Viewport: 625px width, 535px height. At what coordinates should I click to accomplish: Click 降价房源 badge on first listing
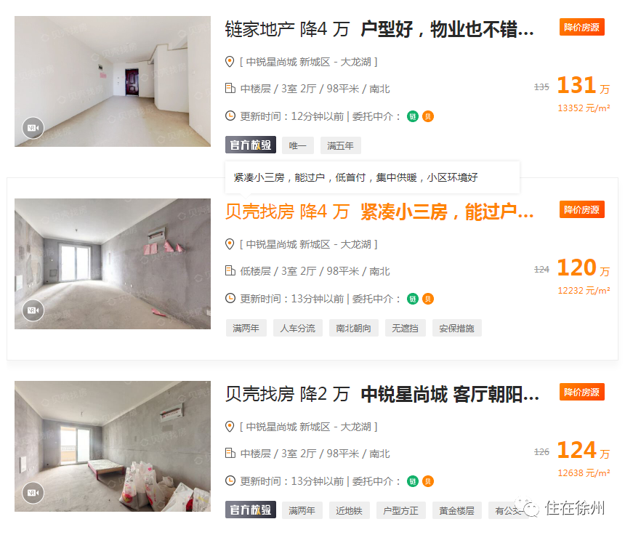[582, 27]
